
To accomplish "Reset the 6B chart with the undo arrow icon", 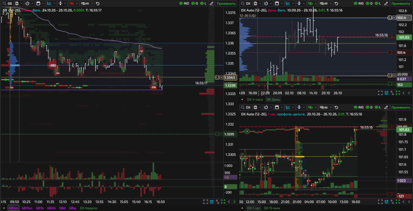I will coord(97,4).
